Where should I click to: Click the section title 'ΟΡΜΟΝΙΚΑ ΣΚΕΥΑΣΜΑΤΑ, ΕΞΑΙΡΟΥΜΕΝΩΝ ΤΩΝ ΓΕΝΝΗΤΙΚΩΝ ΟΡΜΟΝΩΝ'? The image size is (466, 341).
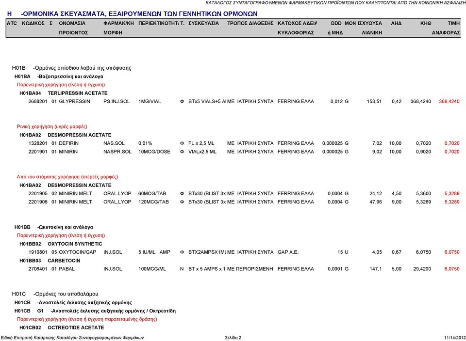click(140, 14)
